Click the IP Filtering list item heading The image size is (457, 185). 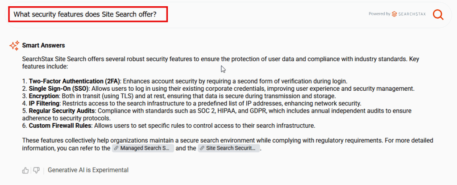coord(44,104)
